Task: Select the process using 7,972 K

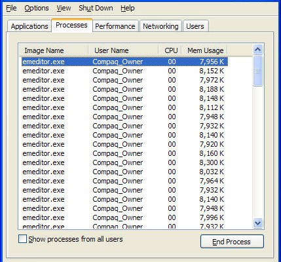Action: 124,80
